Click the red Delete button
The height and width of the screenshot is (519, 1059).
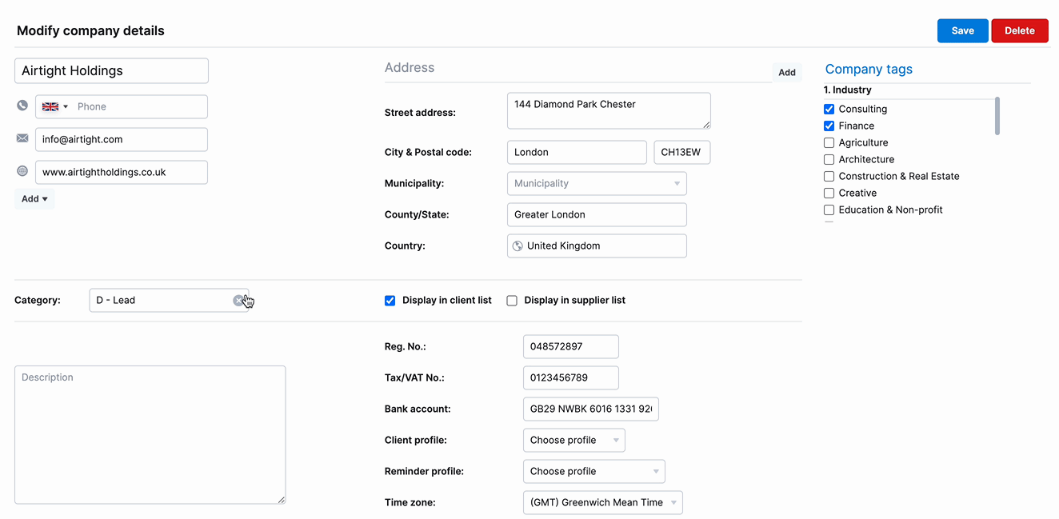(x=1020, y=30)
